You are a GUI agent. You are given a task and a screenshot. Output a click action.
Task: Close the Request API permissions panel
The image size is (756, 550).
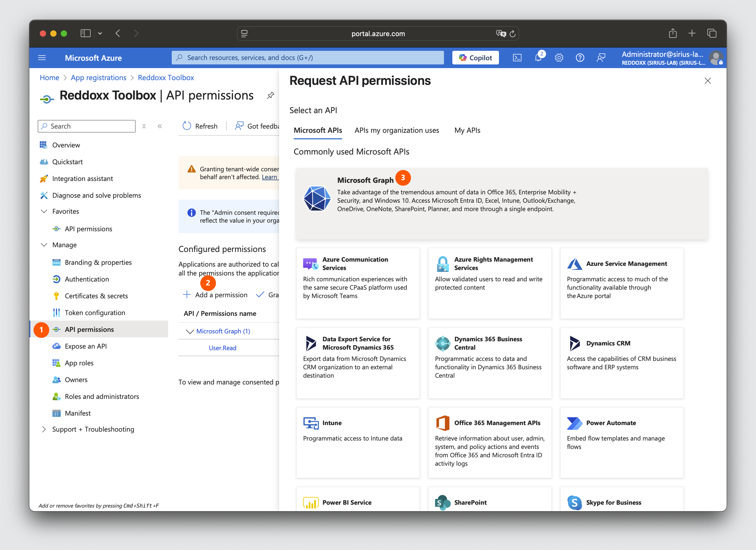pos(708,81)
